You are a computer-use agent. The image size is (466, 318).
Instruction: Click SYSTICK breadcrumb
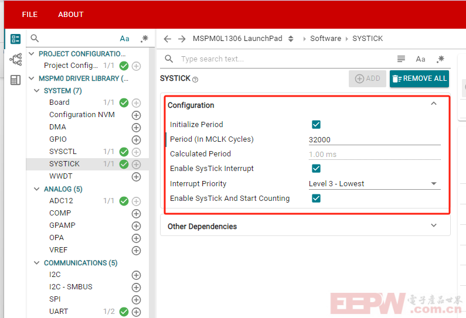coord(368,39)
